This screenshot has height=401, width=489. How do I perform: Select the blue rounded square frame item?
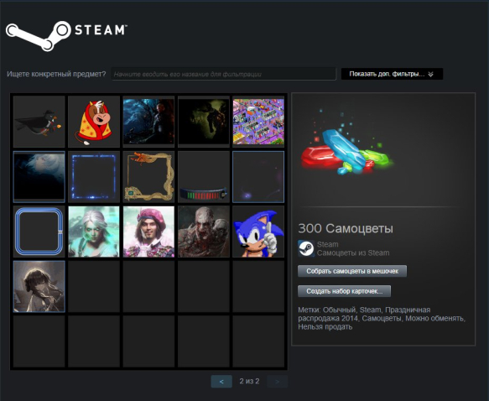point(39,232)
